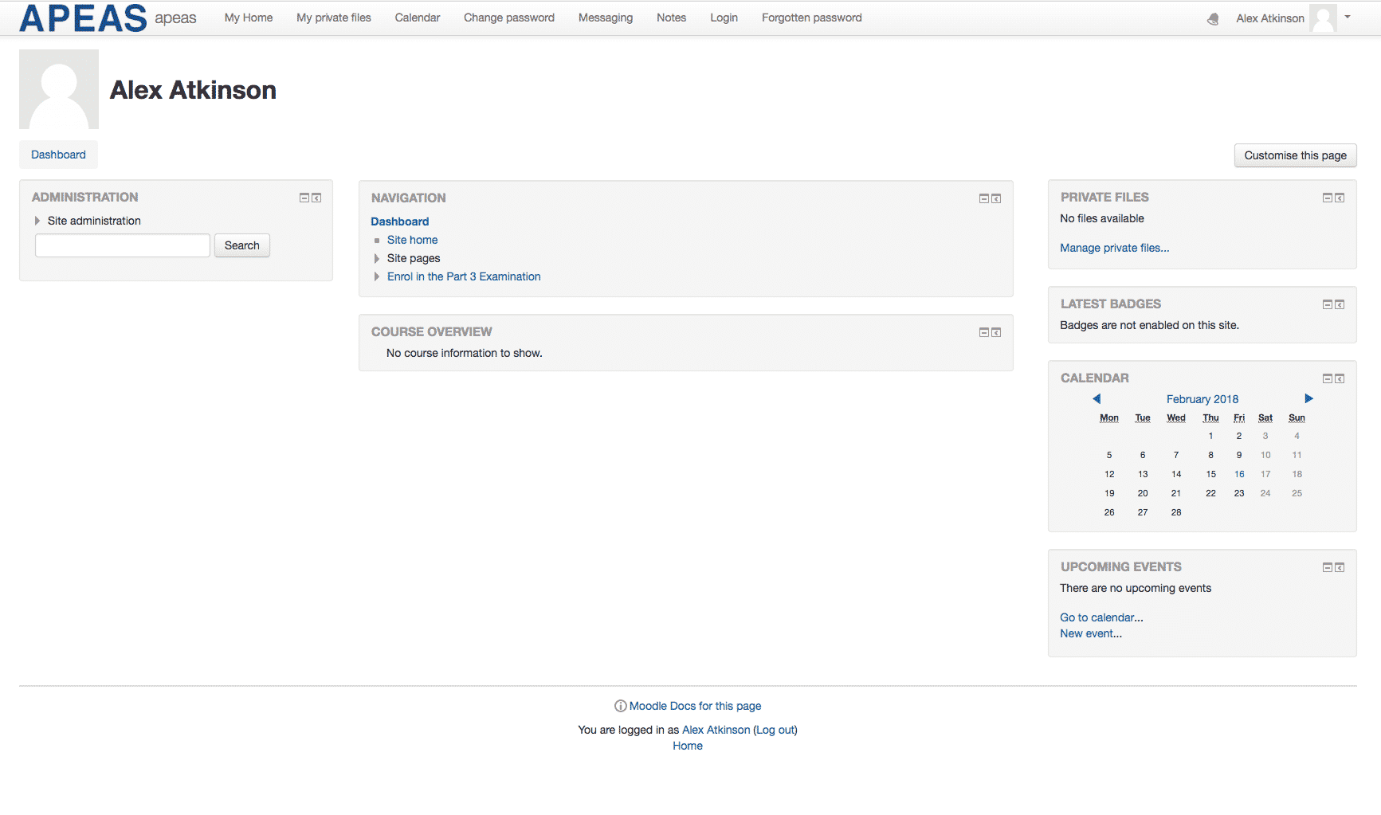This screenshot has width=1381, height=815.
Task: Open Manage private files link
Action: pyautogui.click(x=1114, y=248)
